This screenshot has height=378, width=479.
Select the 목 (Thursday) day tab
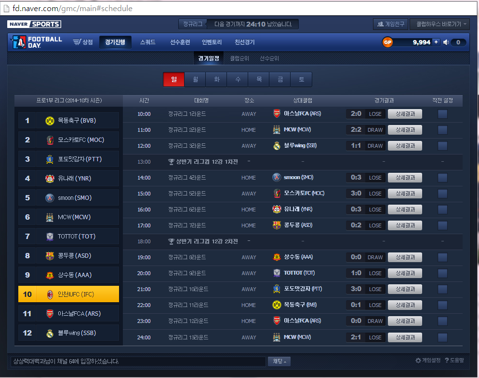coord(259,80)
